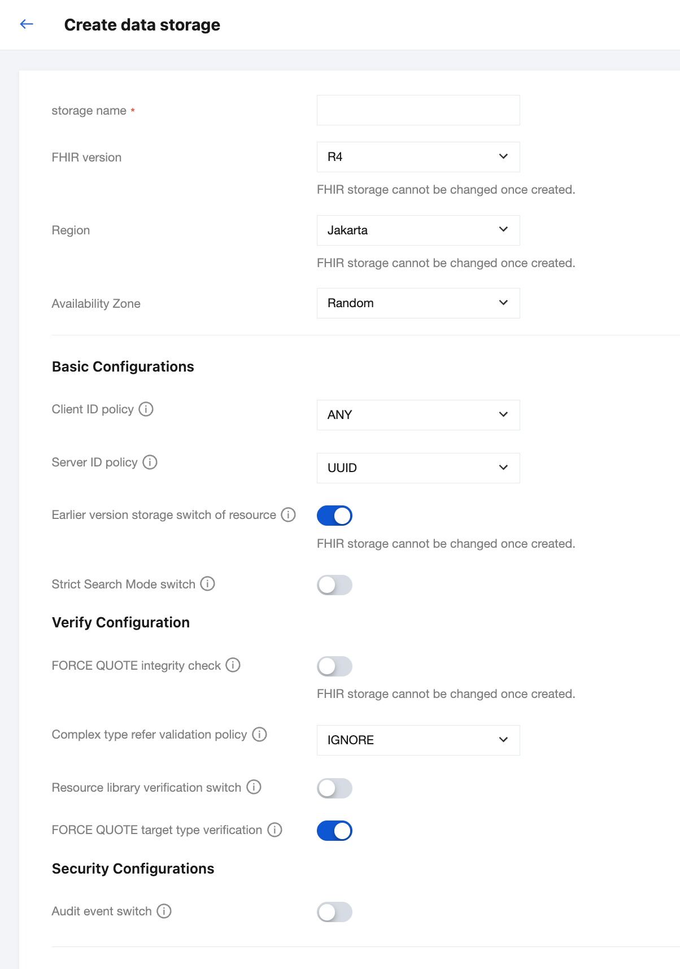
Task: Turn on FORCE QUOTE integrity check toggle
Action: pyautogui.click(x=334, y=666)
